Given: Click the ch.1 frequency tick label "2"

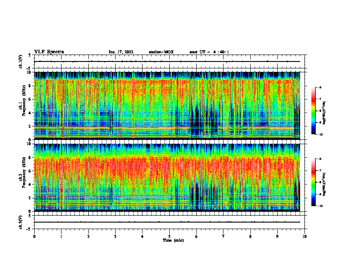Looking at the screenshot, I should click(30, 126).
